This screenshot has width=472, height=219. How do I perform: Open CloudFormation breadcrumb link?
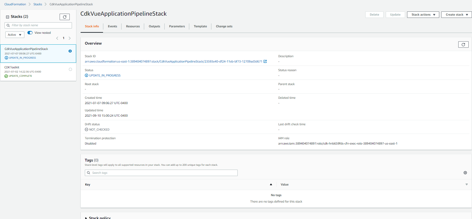coord(15,4)
